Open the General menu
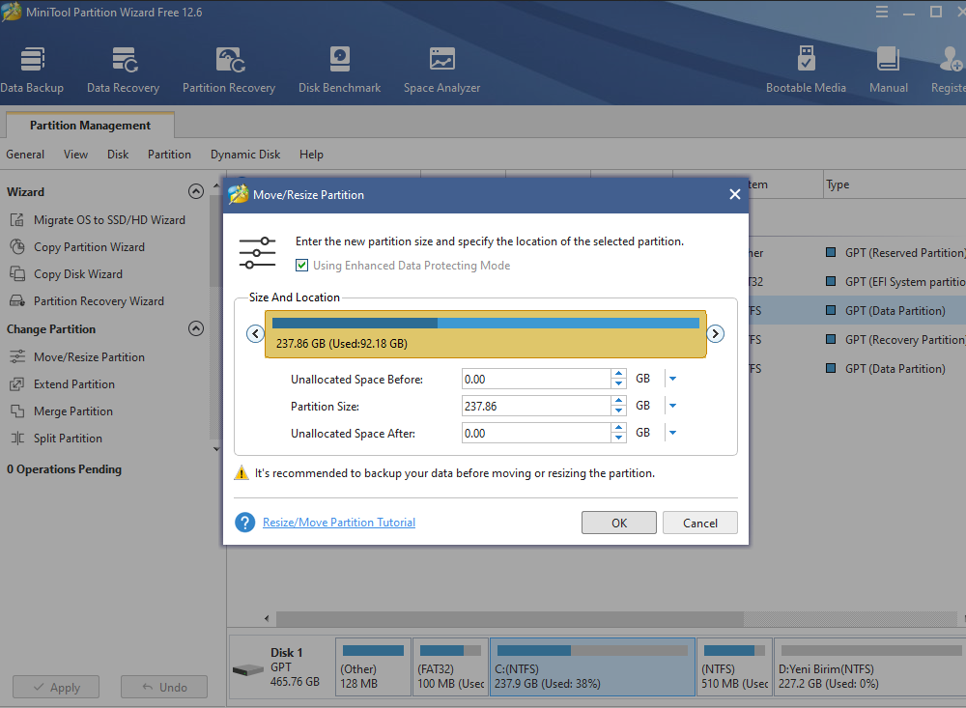This screenshot has height=708, width=966. point(25,155)
